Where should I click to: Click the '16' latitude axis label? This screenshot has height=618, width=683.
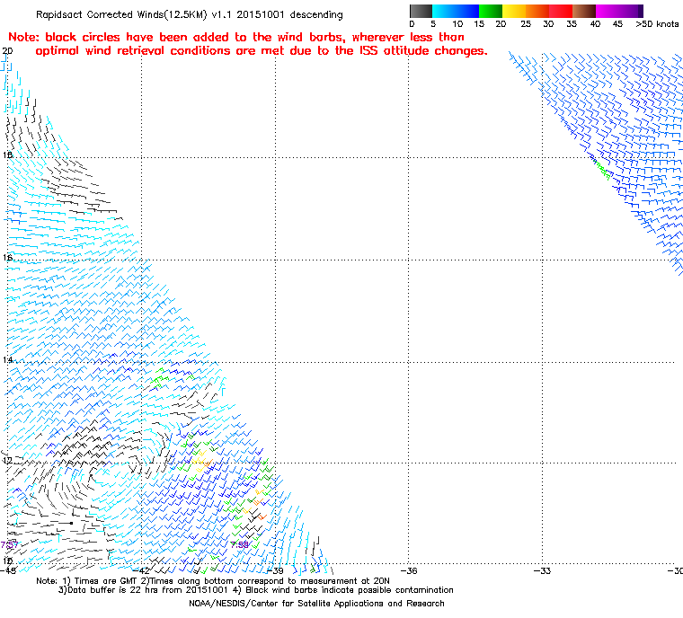click(7, 258)
